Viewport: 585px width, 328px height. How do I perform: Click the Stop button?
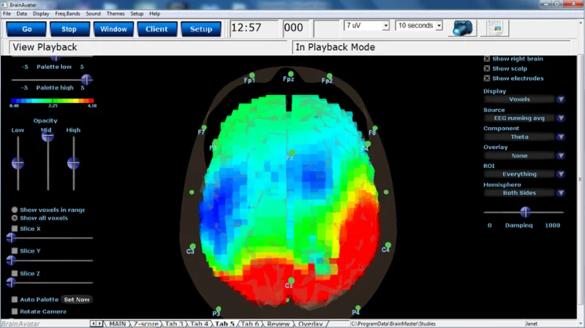coord(69,29)
